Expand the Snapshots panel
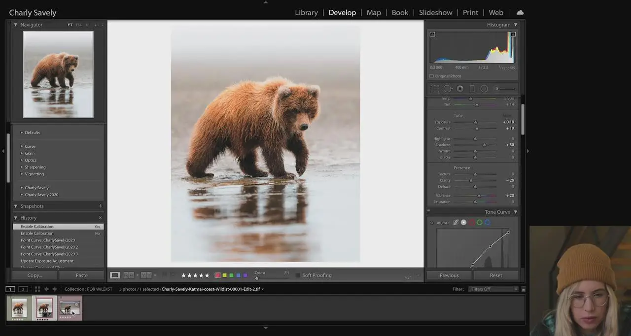 click(15, 206)
